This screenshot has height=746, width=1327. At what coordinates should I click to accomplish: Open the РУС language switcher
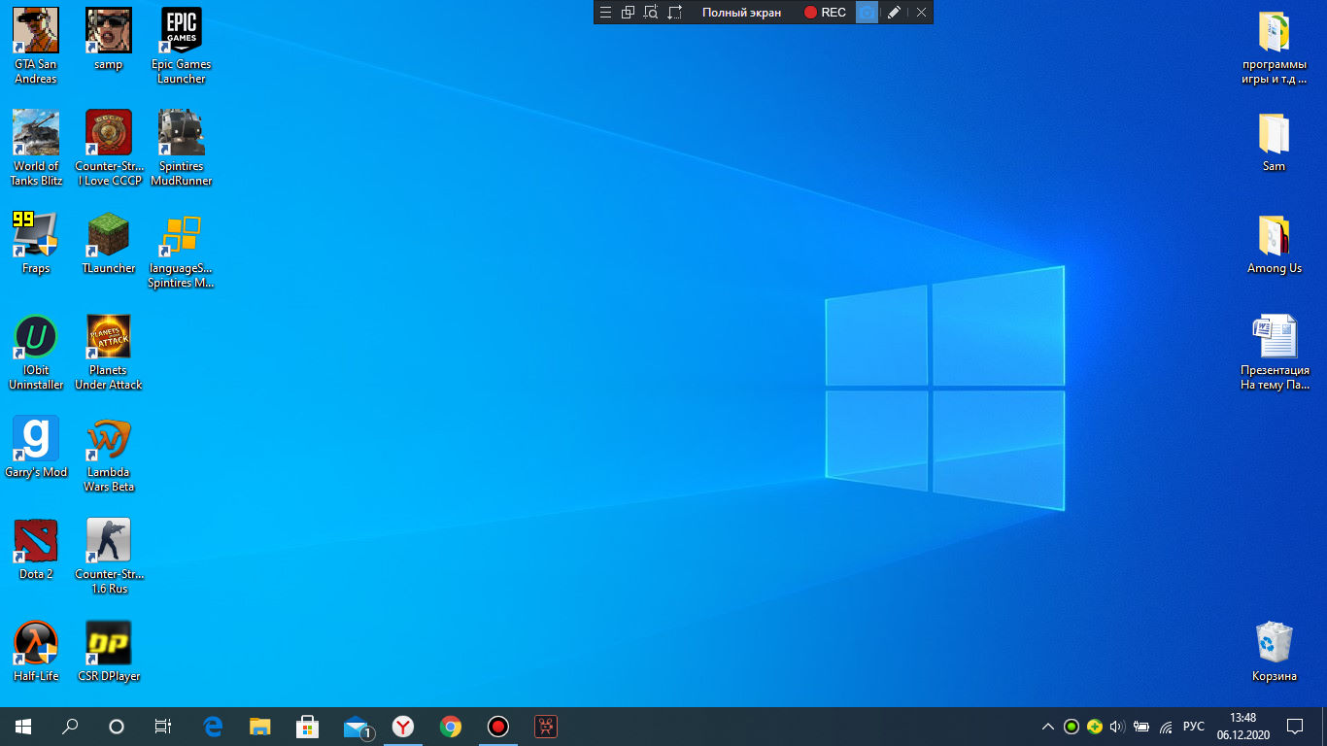pos(1193,727)
